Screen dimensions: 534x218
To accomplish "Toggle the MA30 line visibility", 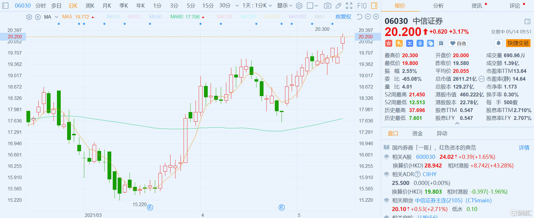I will coord(155,17).
